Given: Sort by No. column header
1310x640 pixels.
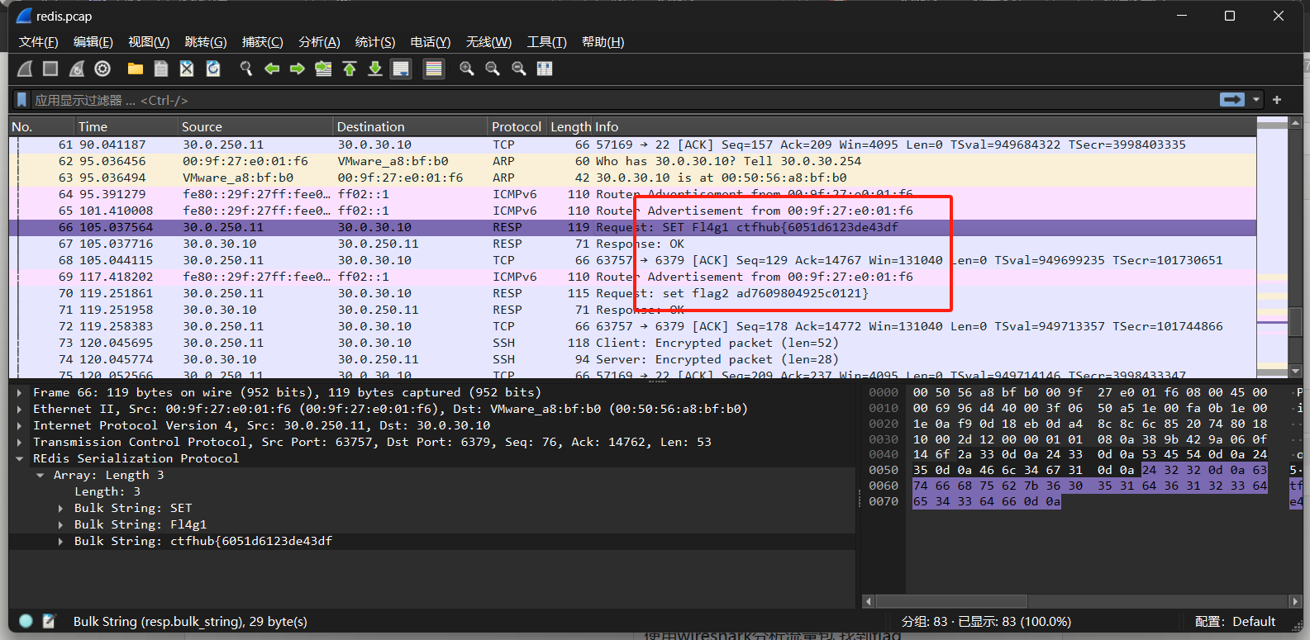Looking at the screenshot, I should [x=41, y=126].
